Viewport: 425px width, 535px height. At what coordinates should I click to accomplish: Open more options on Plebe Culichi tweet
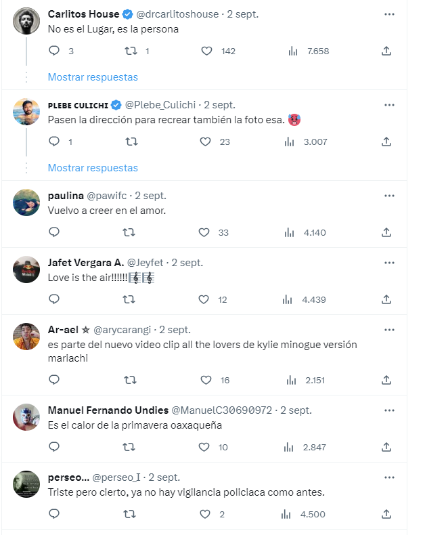click(x=389, y=105)
